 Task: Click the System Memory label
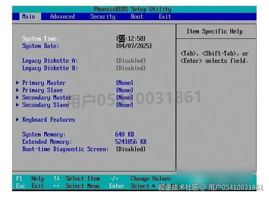pos(44,134)
